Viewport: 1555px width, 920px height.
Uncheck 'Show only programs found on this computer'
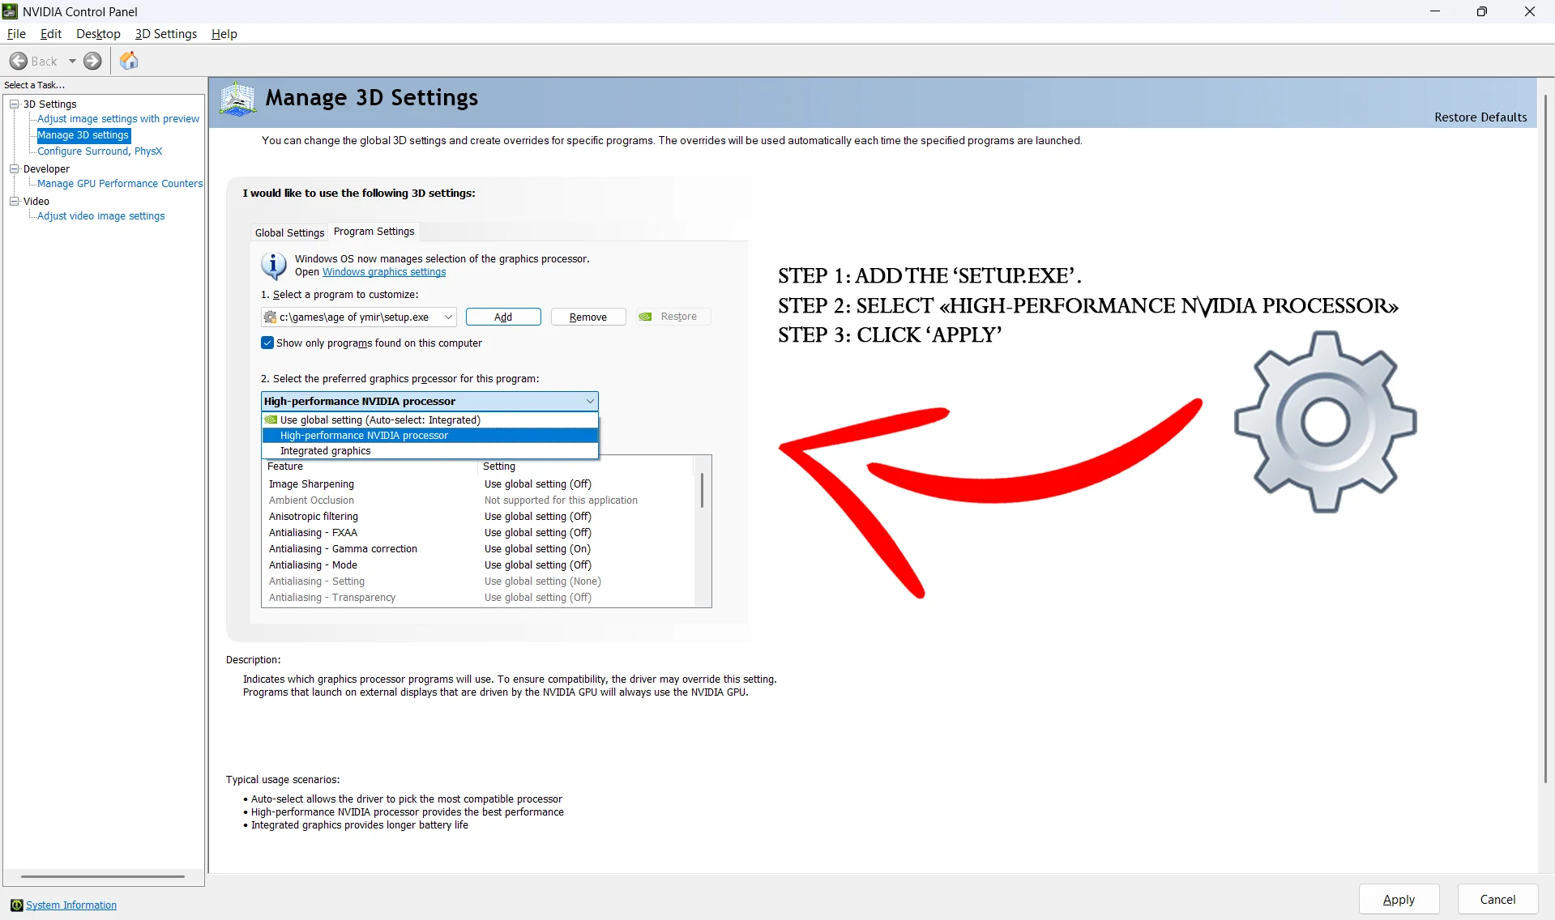pos(267,343)
